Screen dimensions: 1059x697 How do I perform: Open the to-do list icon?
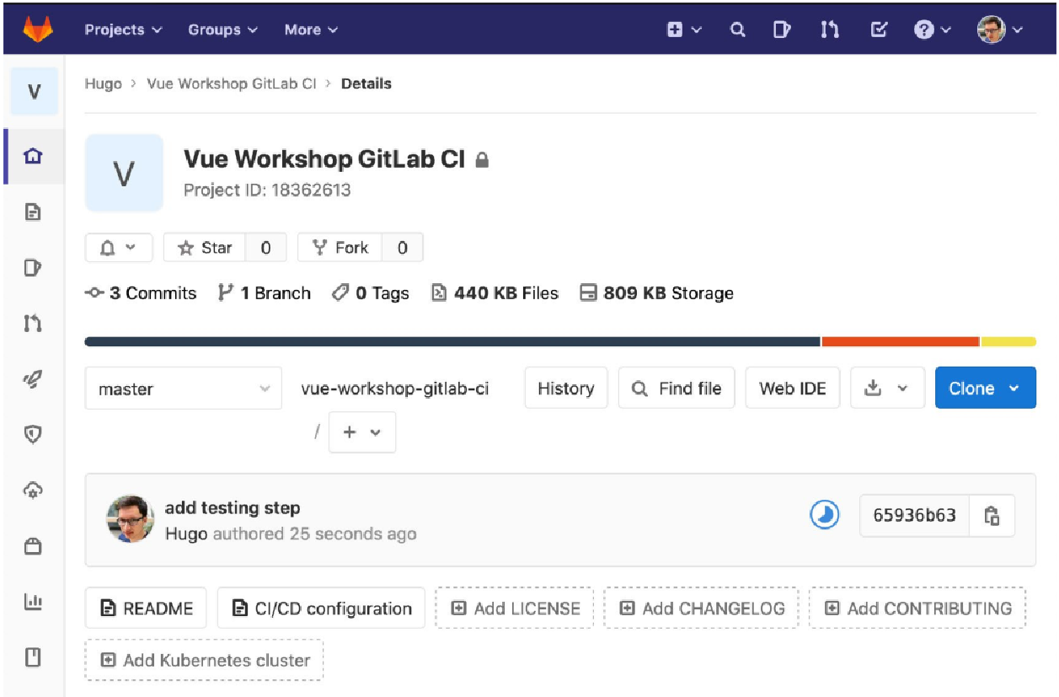point(878,29)
